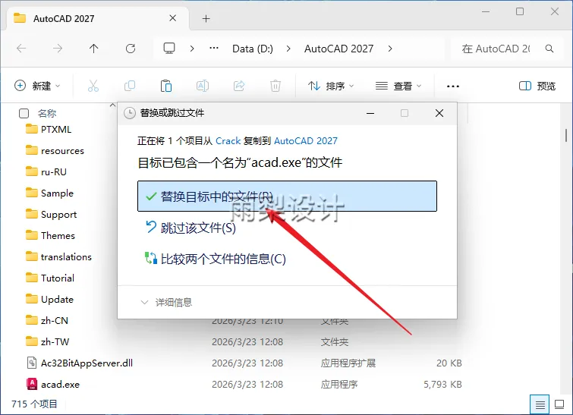The width and height of the screenshot is (573, 415).
Task: Click the Crack source folder link
Action: [x=228, y=140]
